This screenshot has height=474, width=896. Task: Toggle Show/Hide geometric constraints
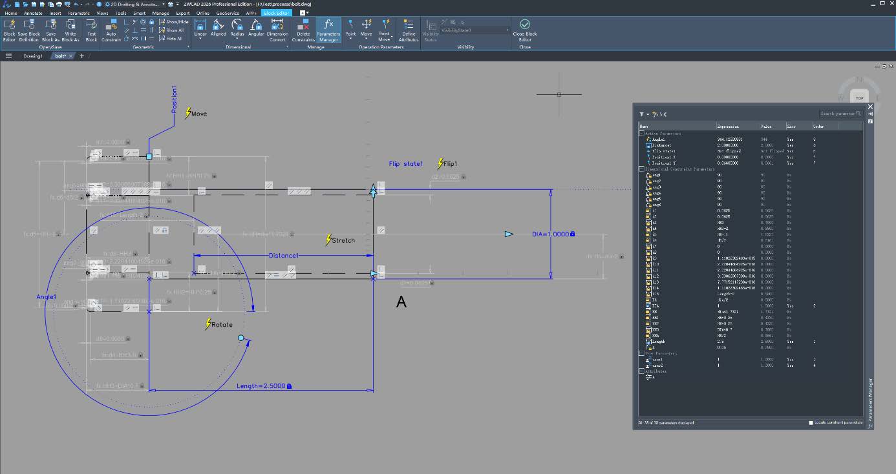[173, 21]
